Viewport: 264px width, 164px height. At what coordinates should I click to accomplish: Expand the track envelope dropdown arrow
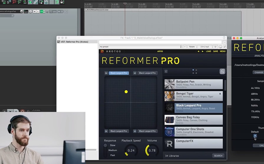coord(12,16)
